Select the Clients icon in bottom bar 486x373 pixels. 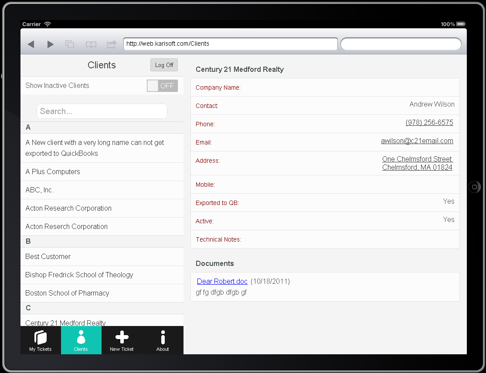(x=81, y=340)
